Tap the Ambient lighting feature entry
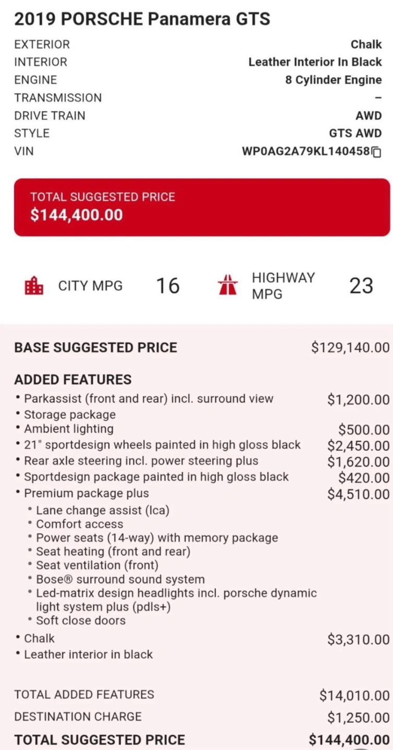The height and width of the screenshot is (750, 393). point(69,429)
